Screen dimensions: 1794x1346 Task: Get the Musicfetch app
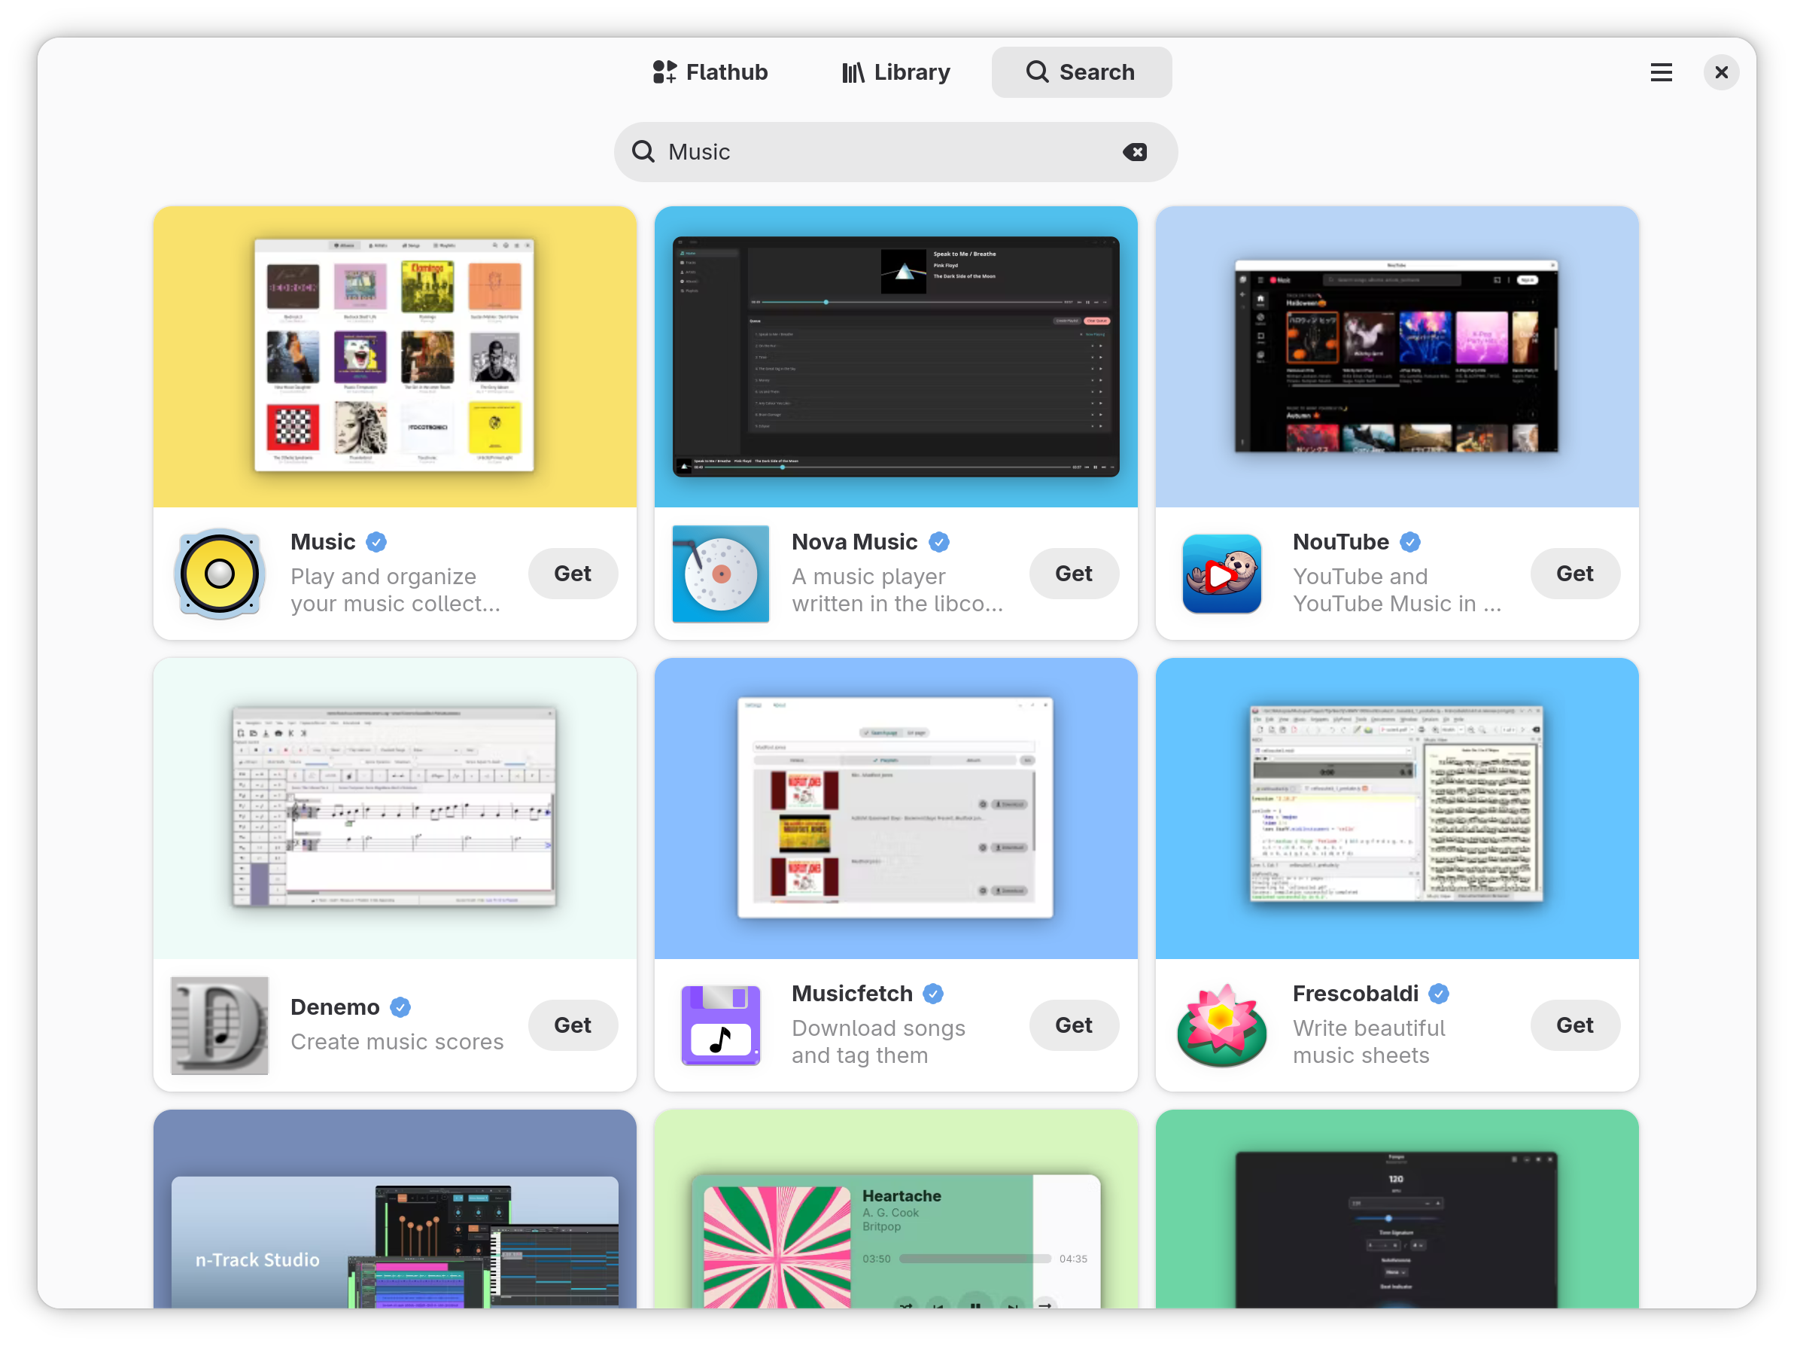pos(1074,1025)
